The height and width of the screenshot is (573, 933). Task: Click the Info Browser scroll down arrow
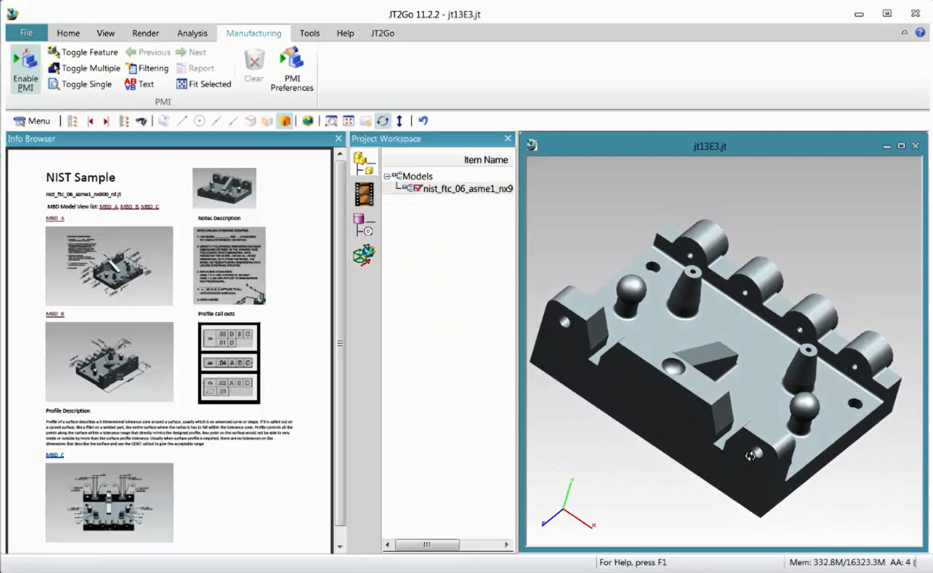340,546
